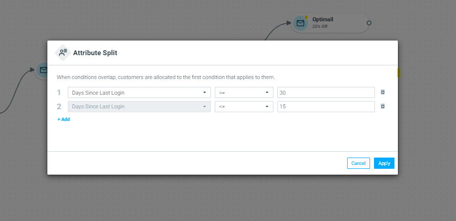Screen dimensions: 456x221
Task: Click the Attribute Split header icon
Action: 63,53
